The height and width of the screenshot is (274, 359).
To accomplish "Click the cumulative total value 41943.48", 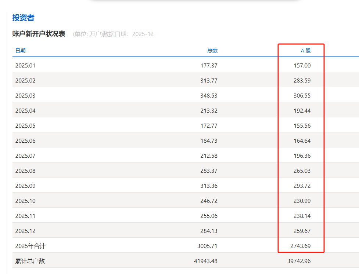I will 206,261.
